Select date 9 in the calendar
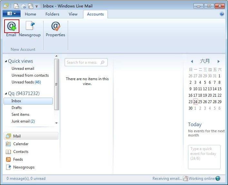Screen dimensions: 228x185 (x=190, y=89)
